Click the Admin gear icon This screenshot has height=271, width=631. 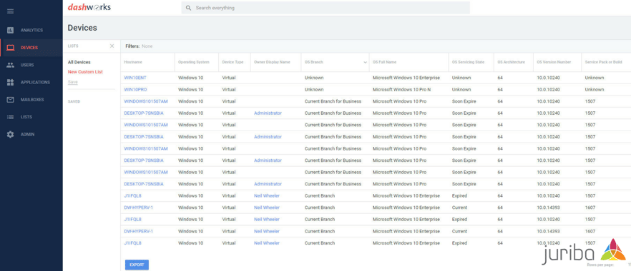point(11,134)
